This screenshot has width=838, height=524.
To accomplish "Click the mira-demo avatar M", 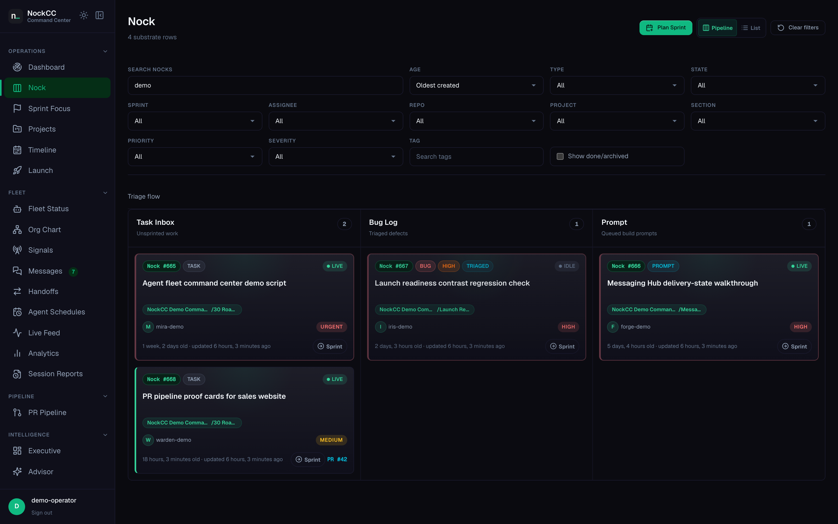I will (148, 327).
